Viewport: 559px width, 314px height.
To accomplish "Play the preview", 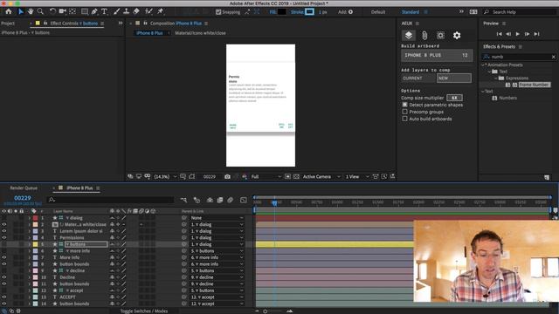I will point(518,34).
